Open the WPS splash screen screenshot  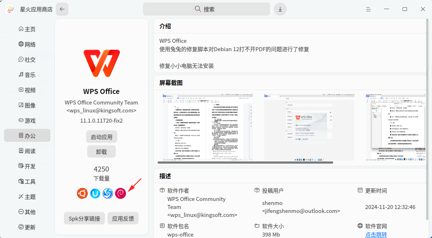(x=309, y=127)
